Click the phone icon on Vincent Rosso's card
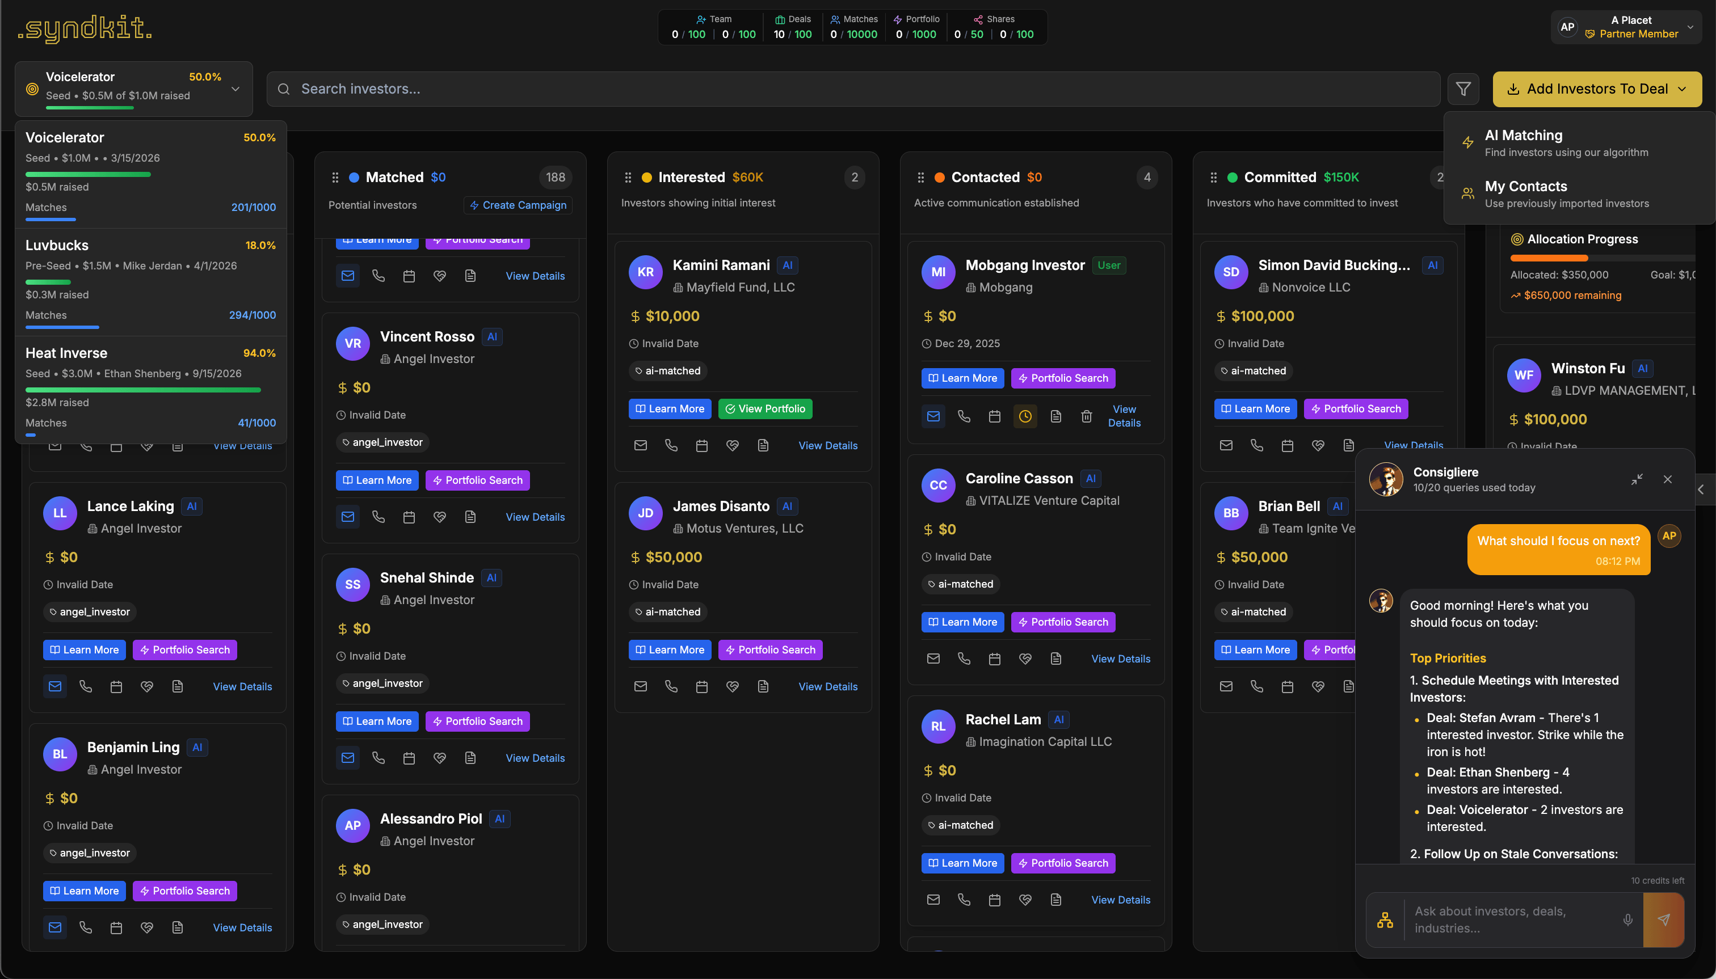1716x979 pixels. pyautogui.click(x=378, y=516)
